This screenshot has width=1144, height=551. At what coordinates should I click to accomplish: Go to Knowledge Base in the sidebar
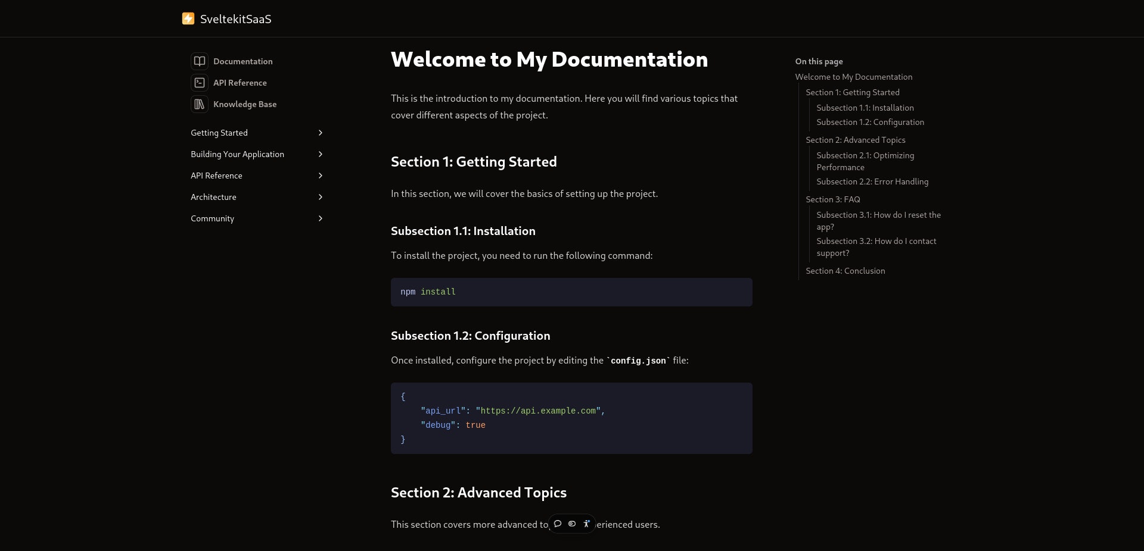coord(245,104)
